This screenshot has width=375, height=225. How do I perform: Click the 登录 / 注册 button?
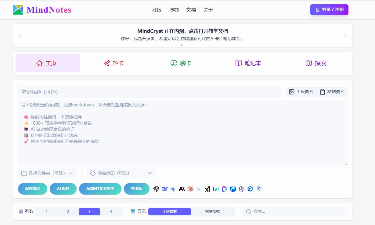tap(329, 10)
